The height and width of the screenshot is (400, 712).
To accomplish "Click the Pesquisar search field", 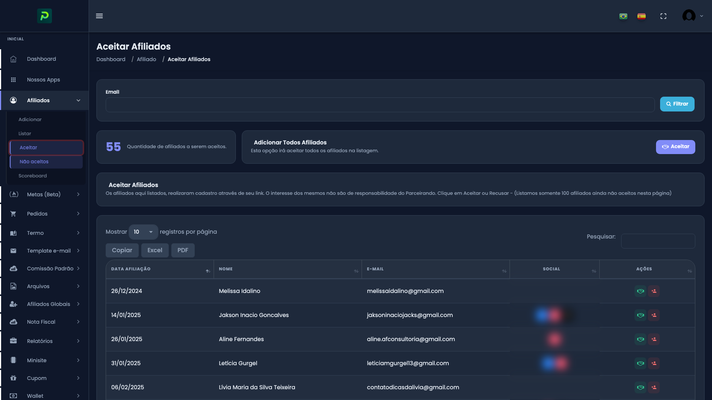I will [658, 241].
